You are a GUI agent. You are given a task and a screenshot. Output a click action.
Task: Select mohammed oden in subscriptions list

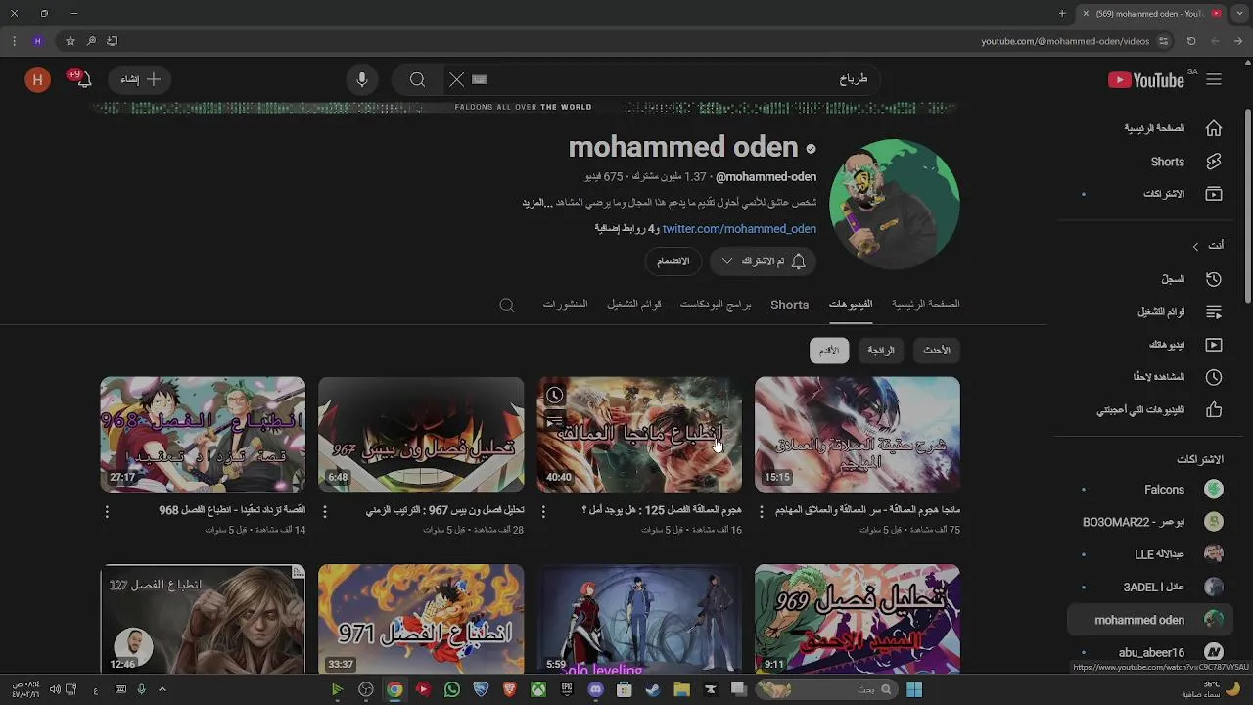click(x=1151, y=620)
